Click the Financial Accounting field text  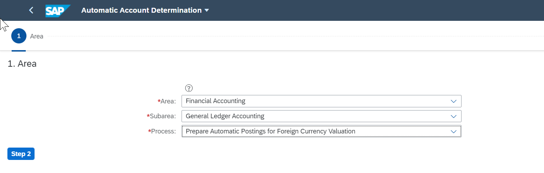215,101
